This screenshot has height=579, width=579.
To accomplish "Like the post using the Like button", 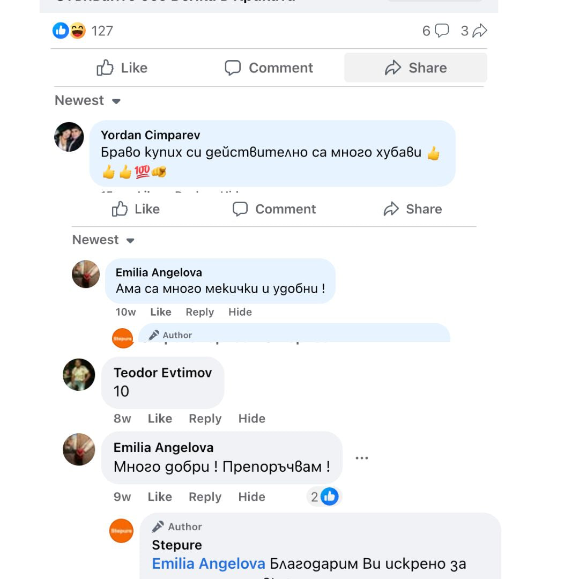I will [122, 68].
